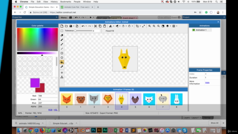Screen dimensions: 238x134
Task: Select the Origin point tool
Action: tap(62, 73)
